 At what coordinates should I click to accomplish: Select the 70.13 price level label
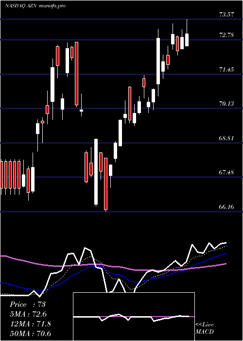226,103
